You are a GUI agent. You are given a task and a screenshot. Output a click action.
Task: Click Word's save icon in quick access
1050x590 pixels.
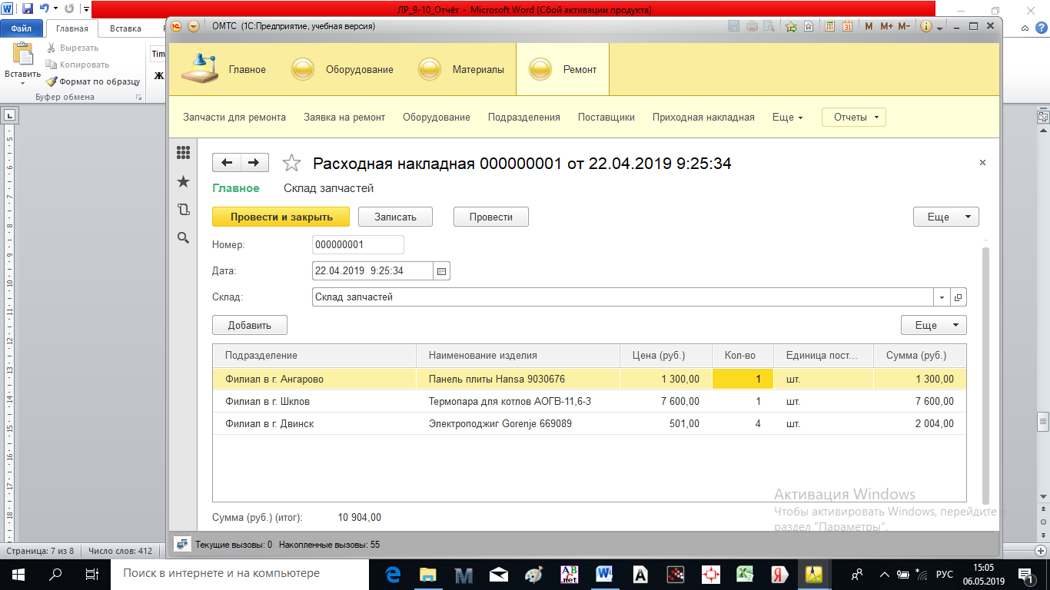28,9
